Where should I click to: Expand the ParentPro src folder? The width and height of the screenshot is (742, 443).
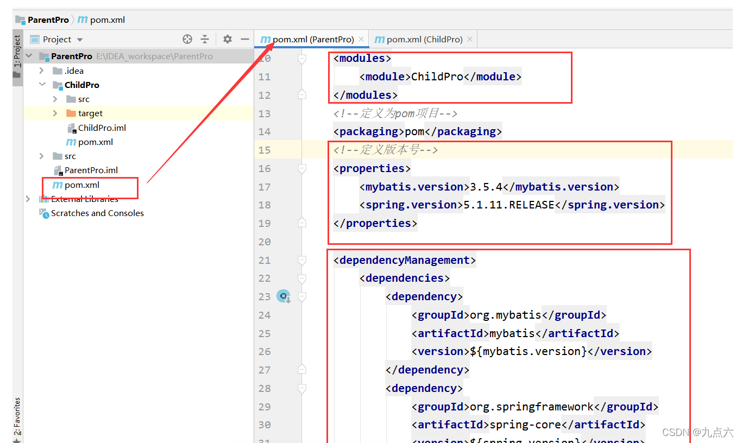click(x=42, y=156)
